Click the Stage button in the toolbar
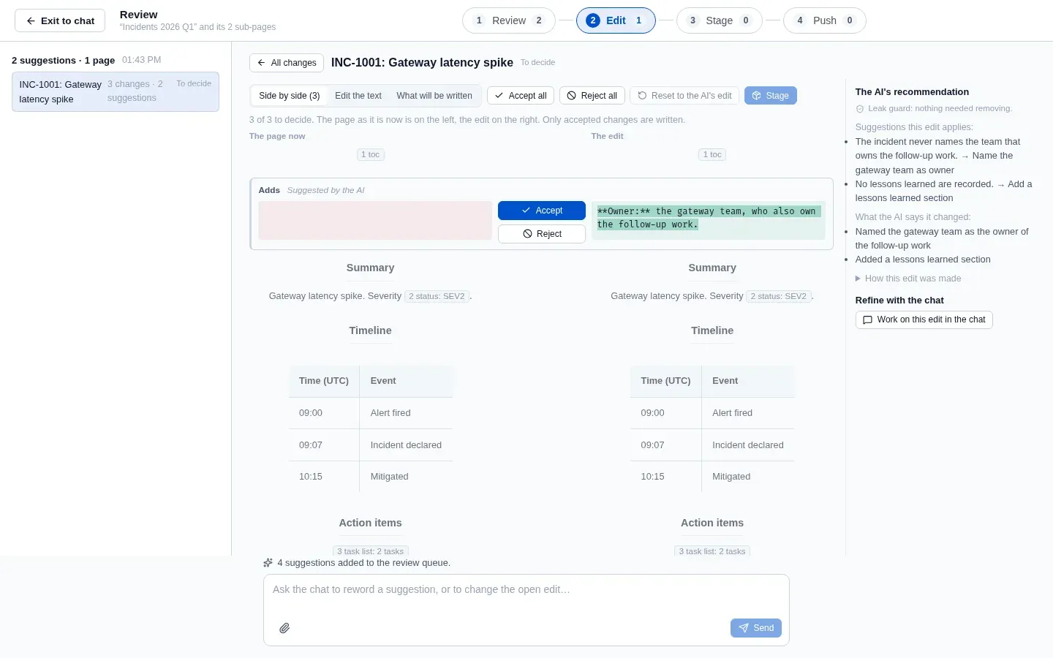Screen dimensions: 1053x658 coord(771,96)
